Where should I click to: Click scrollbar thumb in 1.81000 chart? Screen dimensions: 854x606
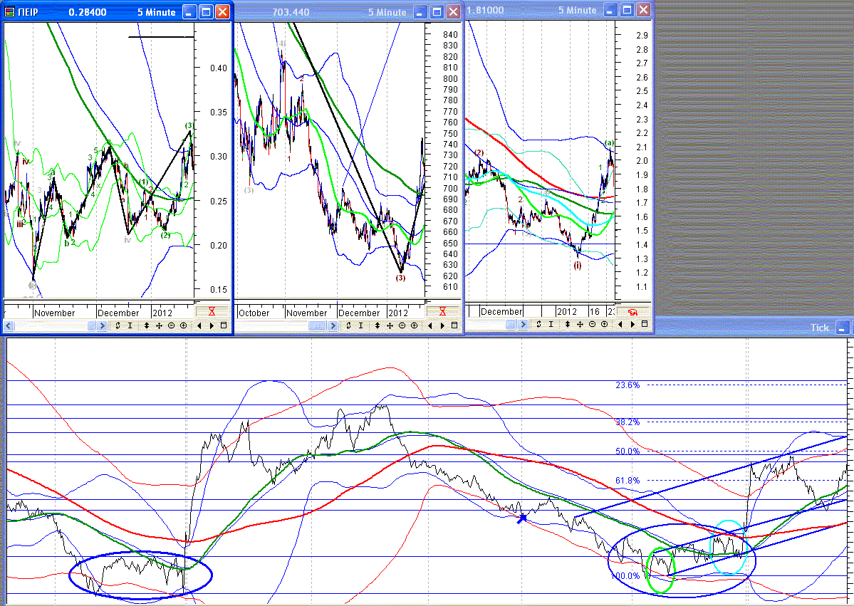coord(511,324)
